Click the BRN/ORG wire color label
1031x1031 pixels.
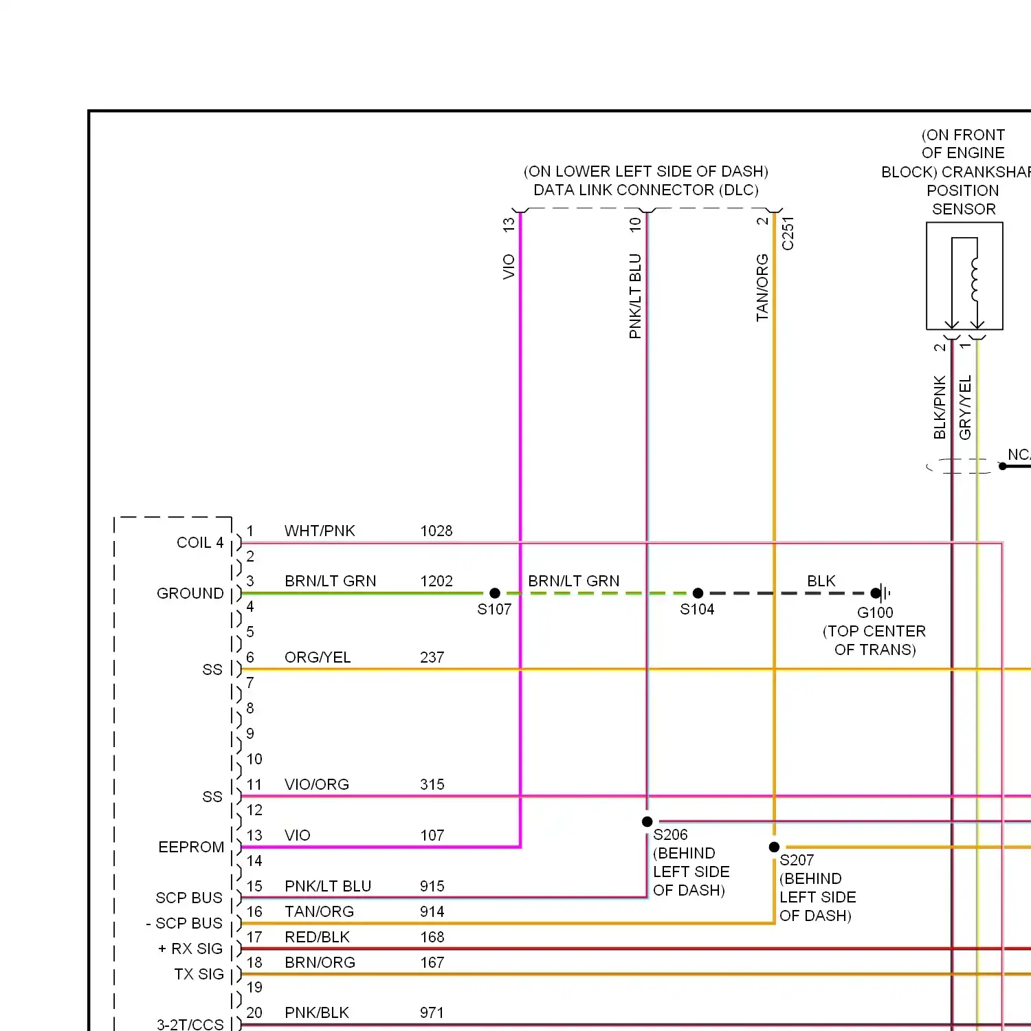coord(320,962)
